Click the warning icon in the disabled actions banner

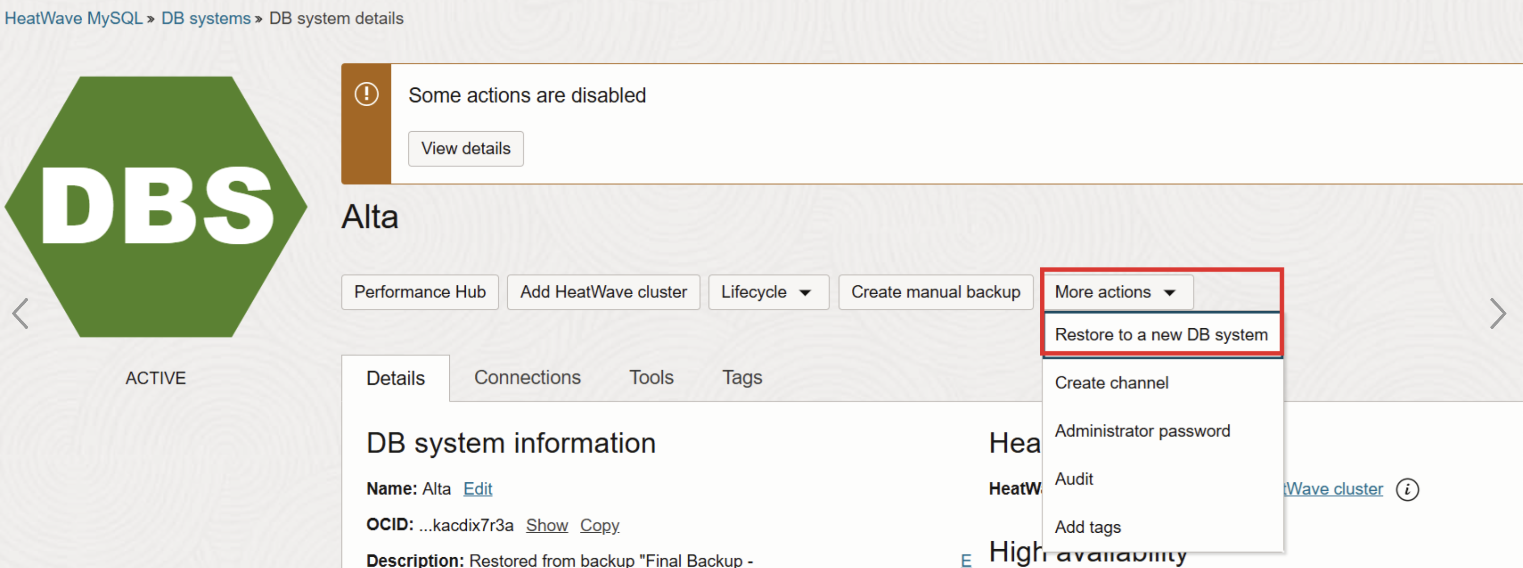point(367,94)
